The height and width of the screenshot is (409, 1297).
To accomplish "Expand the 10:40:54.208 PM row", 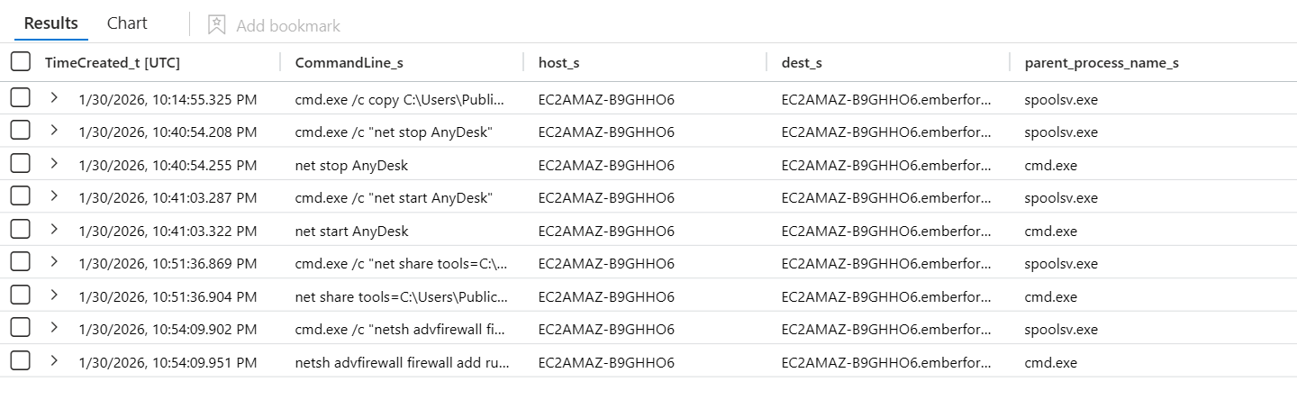I will point(54,131).
